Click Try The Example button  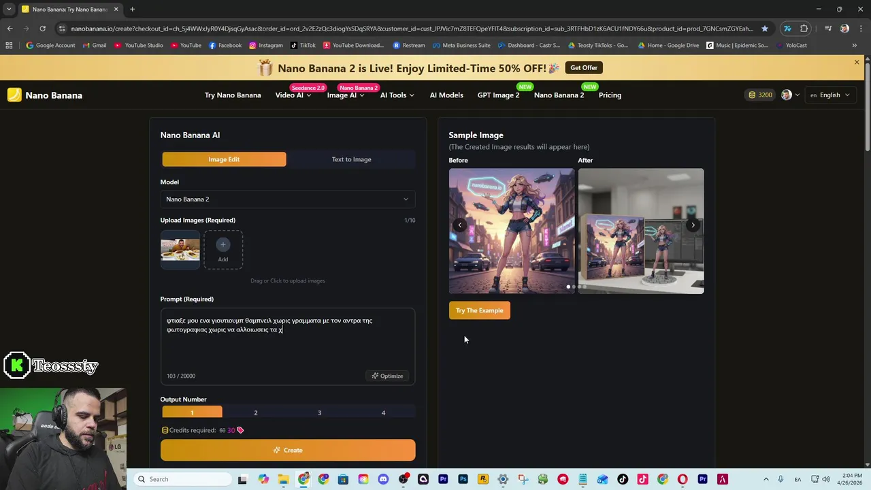pyautogui.click(x=479, y=310)
